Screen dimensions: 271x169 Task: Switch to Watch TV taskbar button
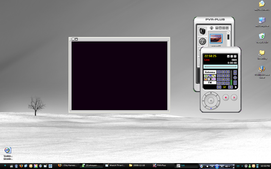(x=115, y=165)
